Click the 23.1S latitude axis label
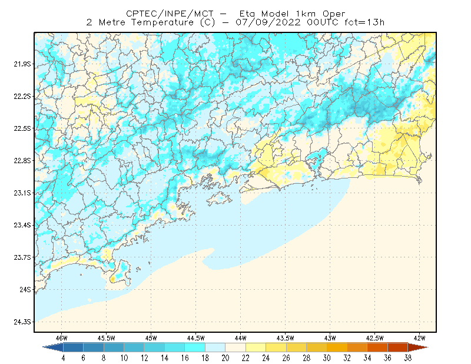471x364 pixels. 22,193
